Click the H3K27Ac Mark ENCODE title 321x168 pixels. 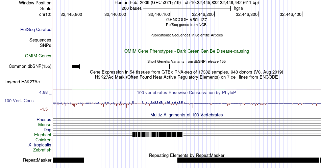[x=187, y=77]
